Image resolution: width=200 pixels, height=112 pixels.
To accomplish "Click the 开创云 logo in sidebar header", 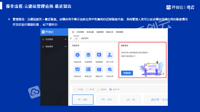I will click(x=47, y=32).
